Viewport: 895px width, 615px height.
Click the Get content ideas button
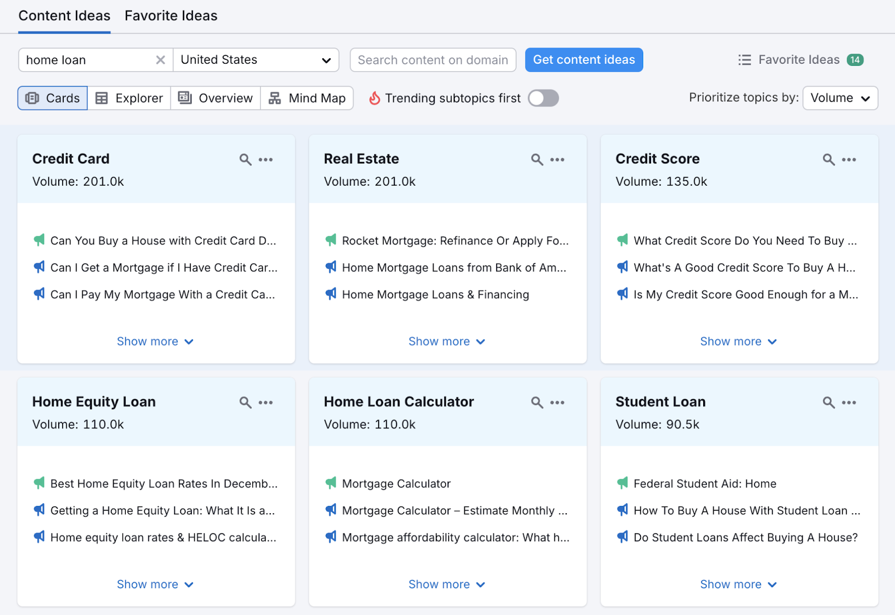(584, 60)
